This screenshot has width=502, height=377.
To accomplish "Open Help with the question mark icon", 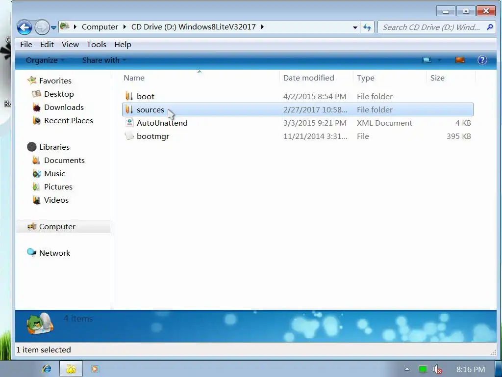I will [482, 60].
